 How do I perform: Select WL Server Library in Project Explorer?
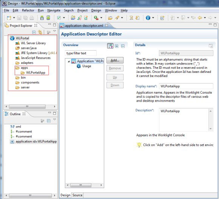click(31, 43)
